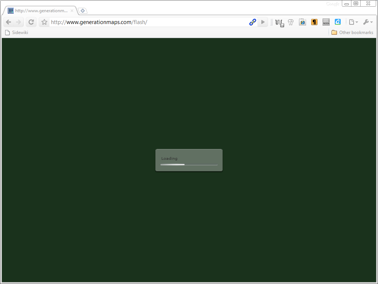378x284 pixels.
Task: Click the orange paragraph mark extension icon
Action: (314, 22)
